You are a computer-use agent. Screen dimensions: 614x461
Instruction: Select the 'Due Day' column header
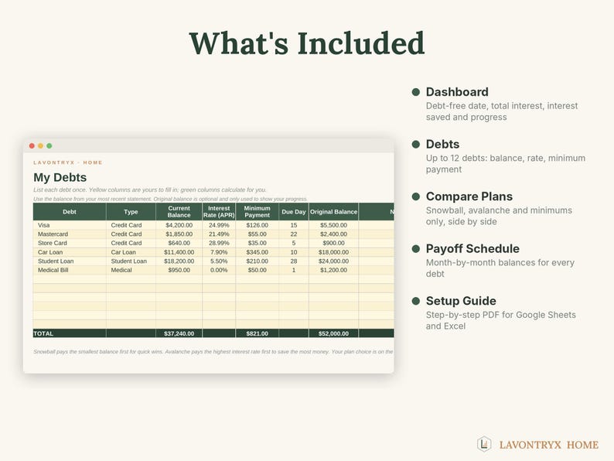click(294, 211)
